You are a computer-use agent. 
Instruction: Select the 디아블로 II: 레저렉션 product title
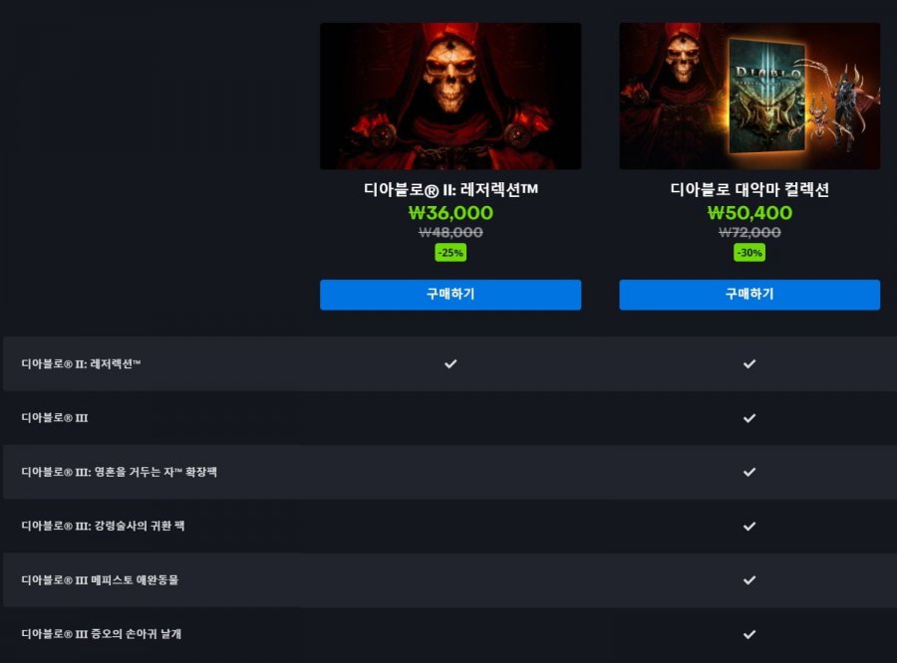click(450, 189)
